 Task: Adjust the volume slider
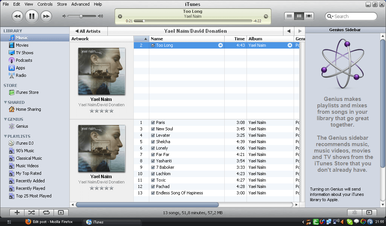pyautogui.click(x=81, y=16)
